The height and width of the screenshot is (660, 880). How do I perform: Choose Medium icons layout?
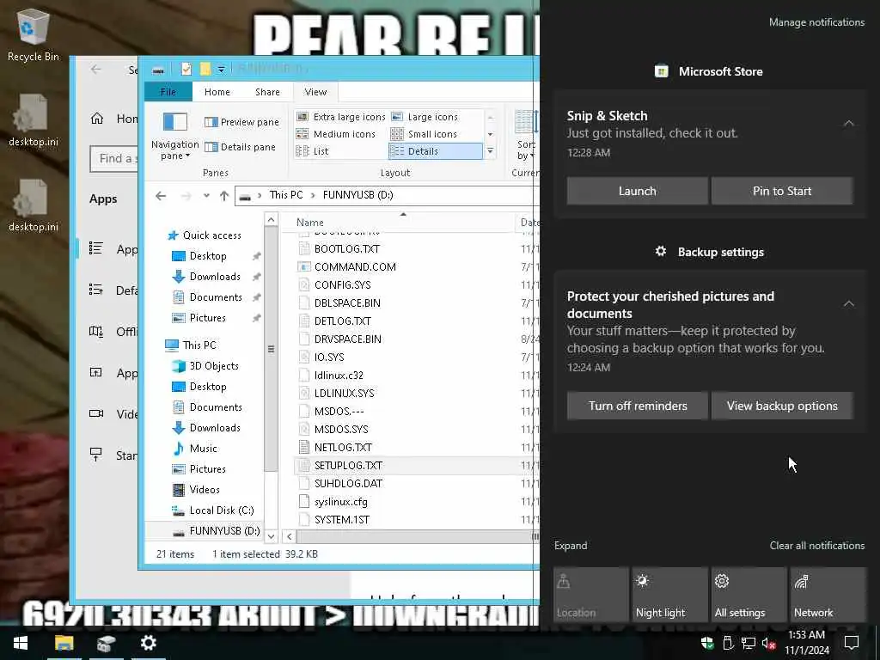336,134
